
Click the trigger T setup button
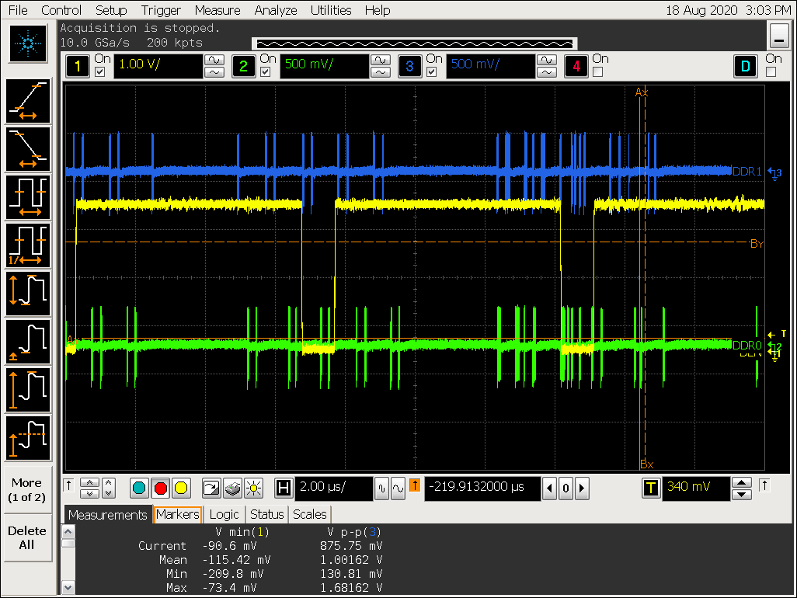coord(651,488)
